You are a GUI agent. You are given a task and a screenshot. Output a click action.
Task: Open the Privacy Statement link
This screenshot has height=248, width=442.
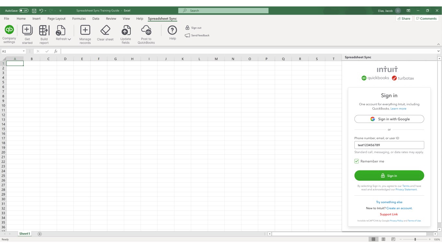pyautogui.click(x=406, y=190)
